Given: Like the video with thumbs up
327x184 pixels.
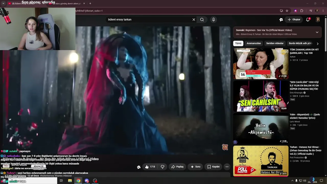Looking at the screenshot, I should (x=150, y=167).
